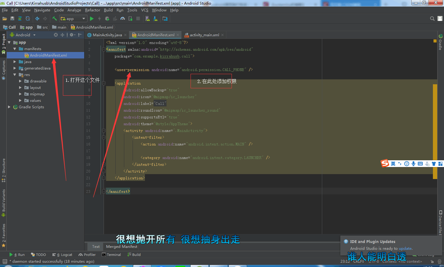Open the Android project view dropdown
Image resolution: width=444 pixels, height=267 pixels.
(23, 35)
